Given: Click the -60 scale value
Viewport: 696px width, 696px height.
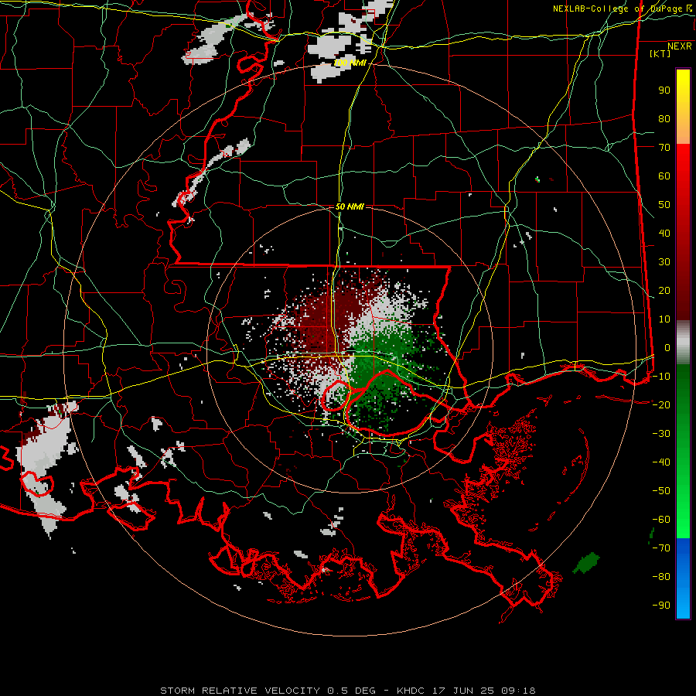Looking at the screenshot, I should [x=661, y=520].
